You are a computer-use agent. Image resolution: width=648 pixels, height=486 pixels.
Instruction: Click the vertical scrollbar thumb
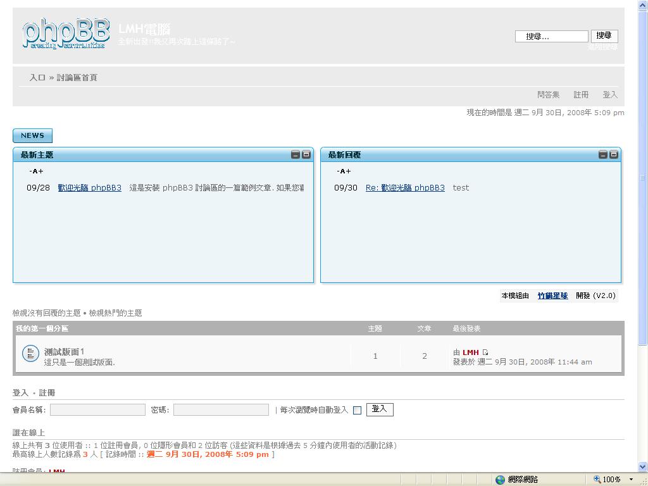click(643, 178)
